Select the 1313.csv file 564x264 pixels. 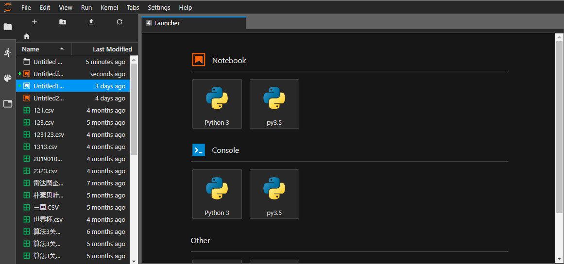tap(73, 147)
